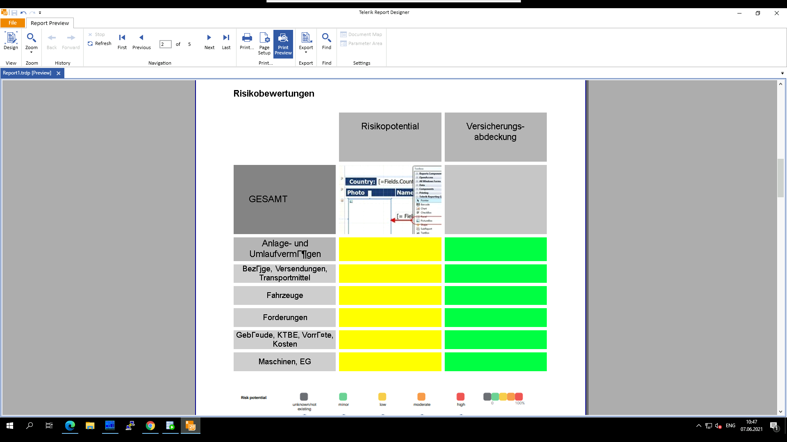Go to Previous page arrow
787x442 pixels.
[x=141, y=38]
